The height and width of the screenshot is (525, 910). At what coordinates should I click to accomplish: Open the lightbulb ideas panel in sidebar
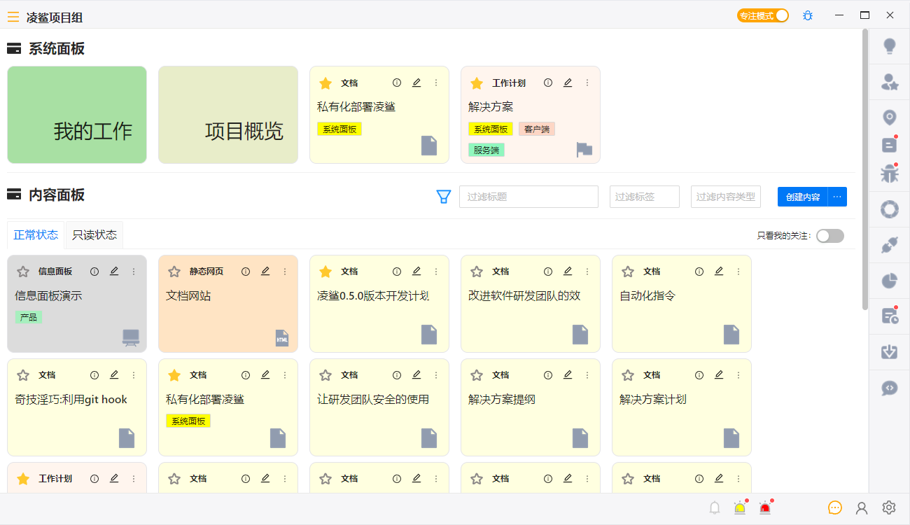click(x=890, y=47)
